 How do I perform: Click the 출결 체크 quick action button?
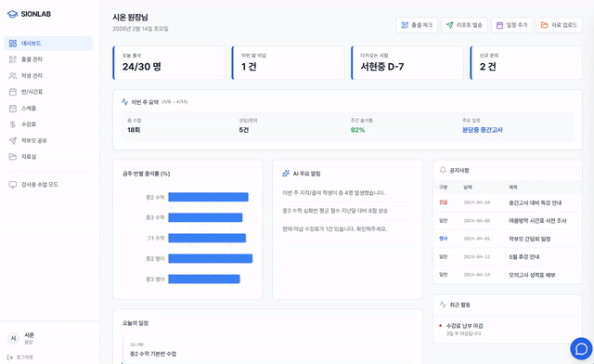(x=417, y=25)
